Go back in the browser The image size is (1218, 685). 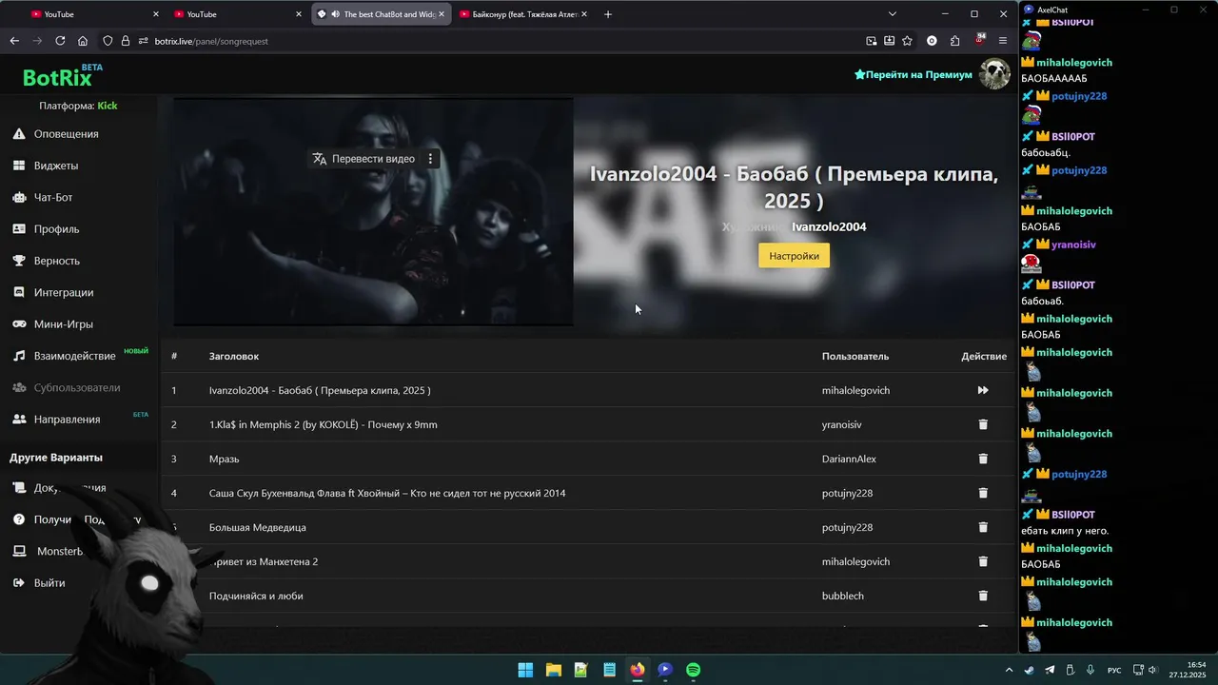(14, 41)
